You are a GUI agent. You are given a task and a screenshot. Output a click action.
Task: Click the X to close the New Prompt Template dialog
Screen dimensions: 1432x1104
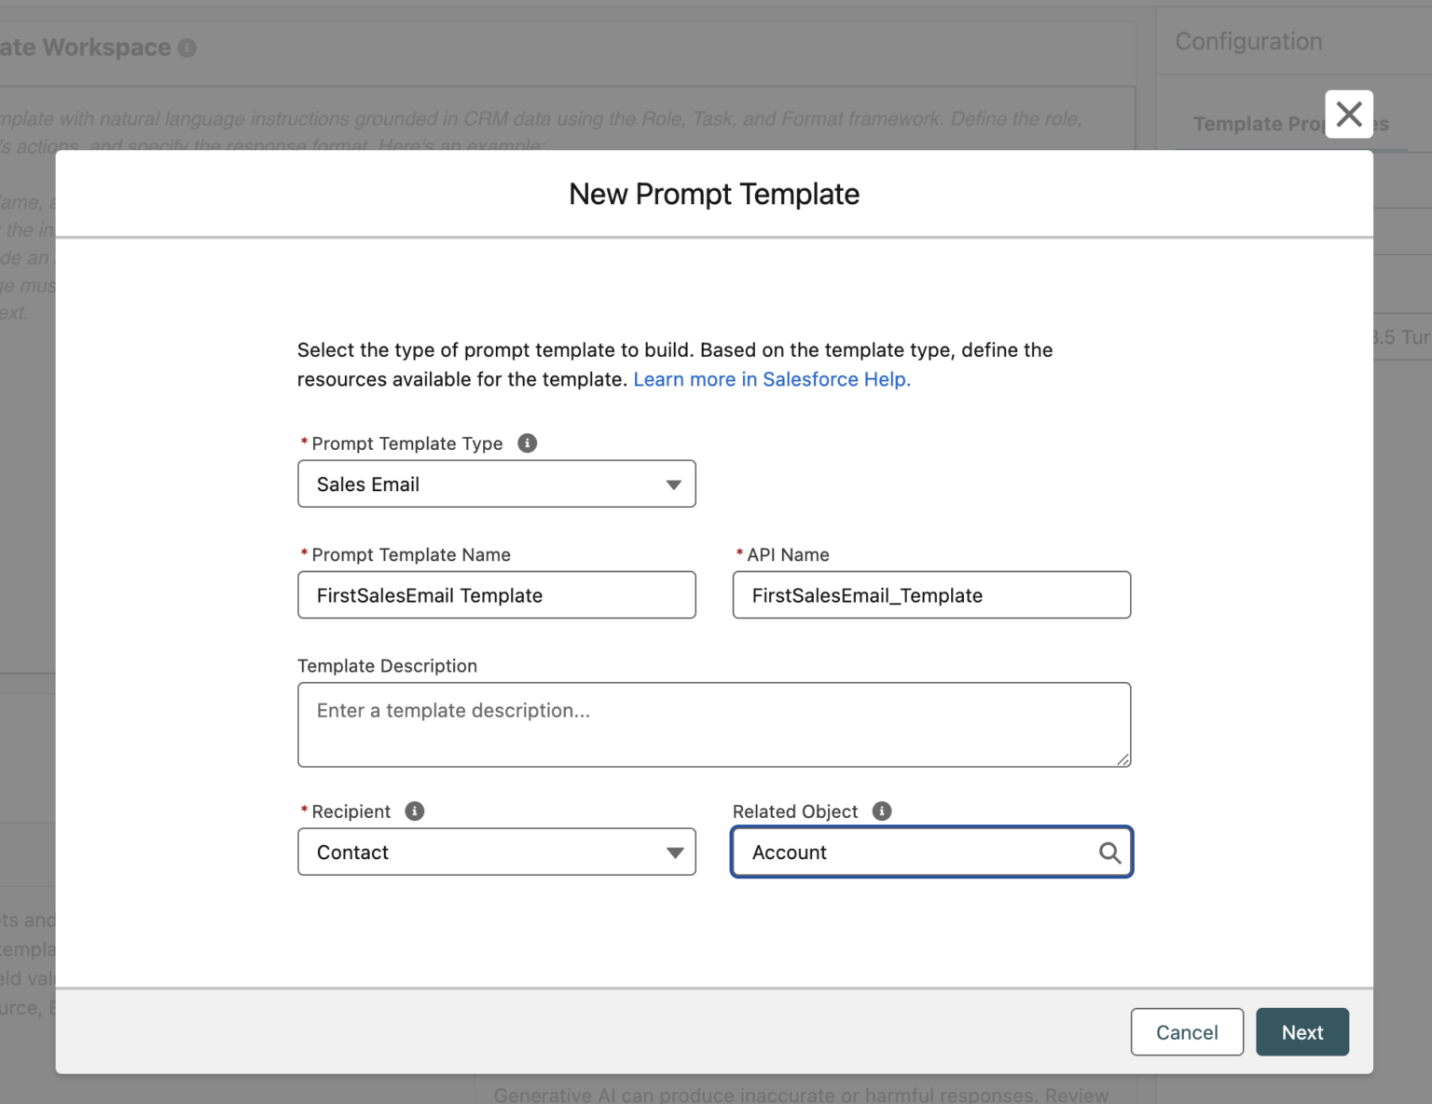coord(1348,114)
